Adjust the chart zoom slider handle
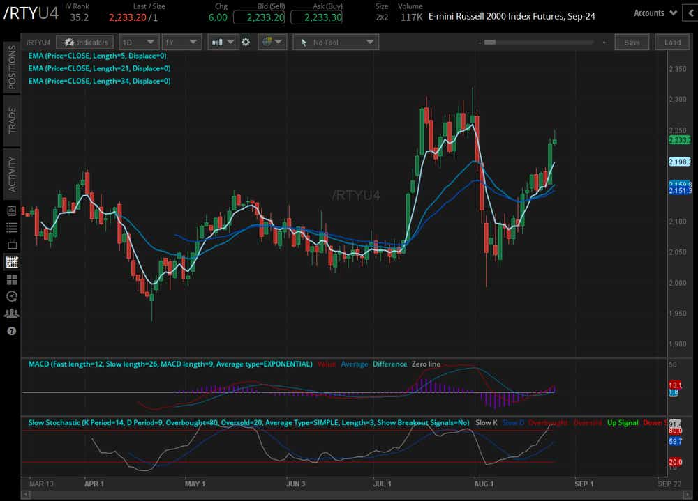This screenshot has width=698, height=501. click(490, 43)
